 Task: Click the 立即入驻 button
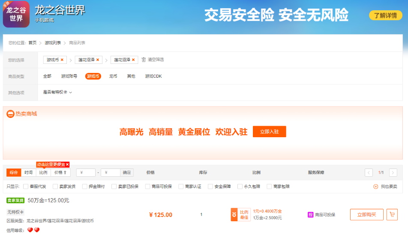[x=269, y=132]
